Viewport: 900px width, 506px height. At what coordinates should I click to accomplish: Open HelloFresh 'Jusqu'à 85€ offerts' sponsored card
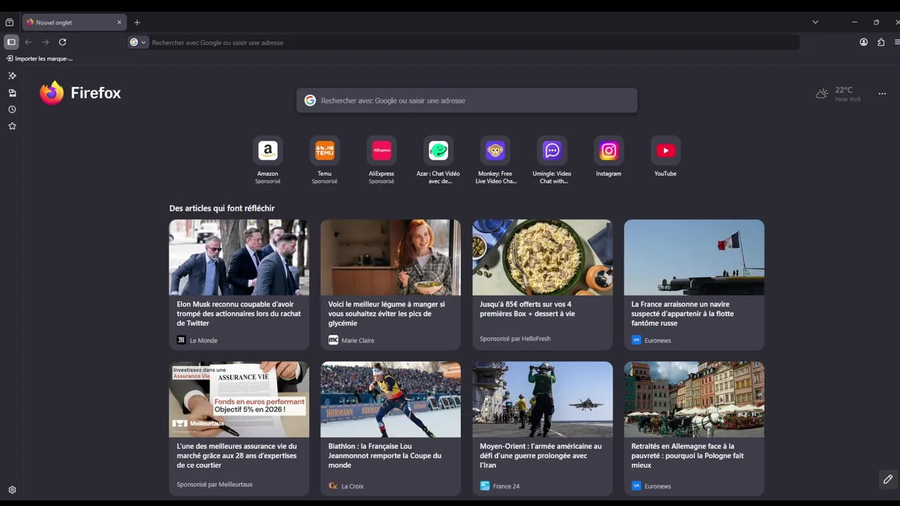click(542, 285)
